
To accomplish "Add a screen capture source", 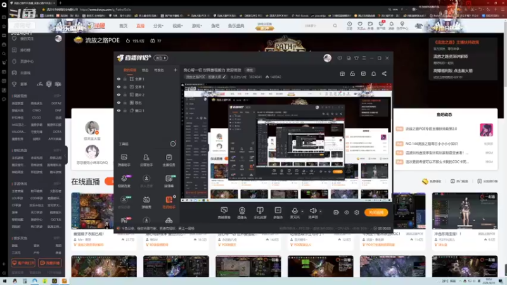I will click(224, 213).
